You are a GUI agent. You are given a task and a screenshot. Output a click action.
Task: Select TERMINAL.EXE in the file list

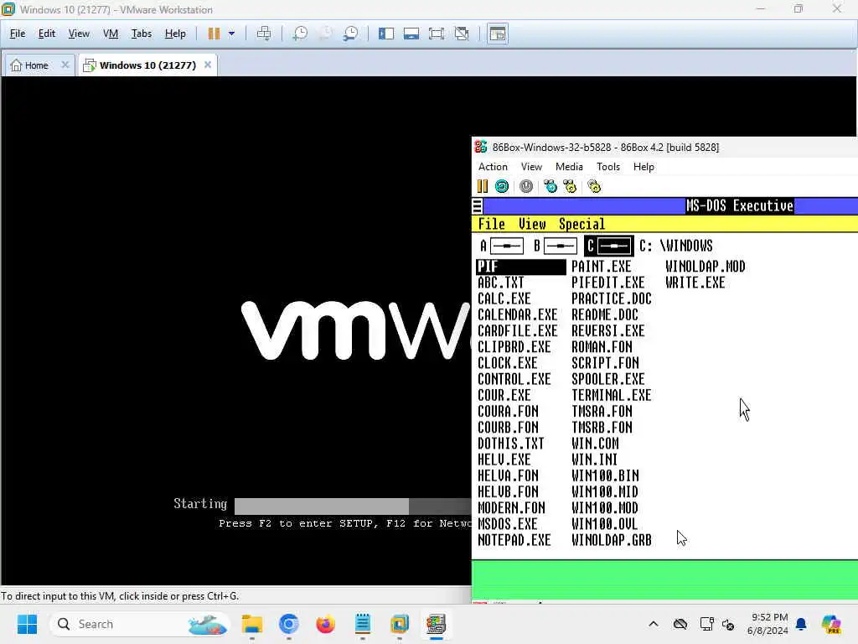point(611,396)
